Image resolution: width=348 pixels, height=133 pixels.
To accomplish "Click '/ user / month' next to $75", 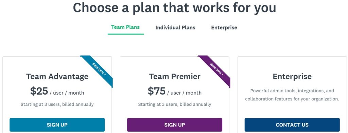I will [185, 93].
